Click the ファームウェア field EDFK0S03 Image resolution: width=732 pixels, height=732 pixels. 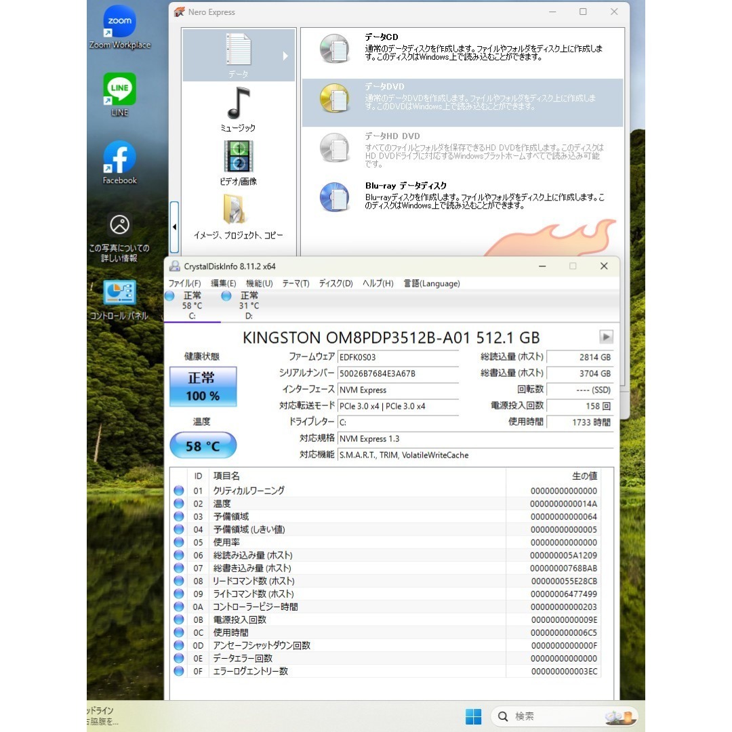pos(398,357)
